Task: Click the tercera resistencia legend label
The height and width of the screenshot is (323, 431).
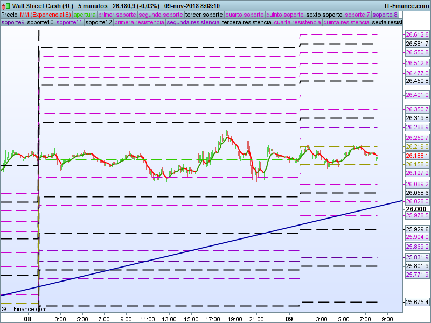Action: pos(247,23)
